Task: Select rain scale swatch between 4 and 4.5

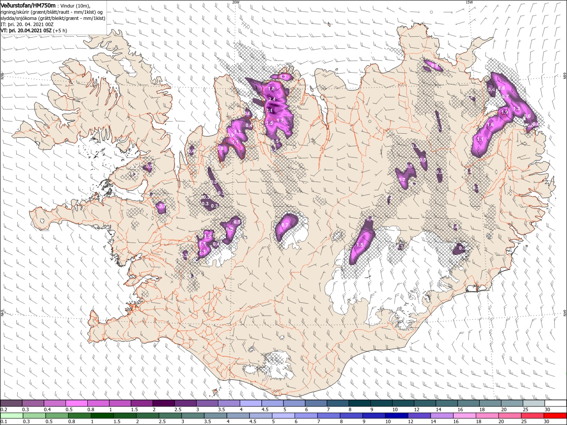Action: click(237, 416)
